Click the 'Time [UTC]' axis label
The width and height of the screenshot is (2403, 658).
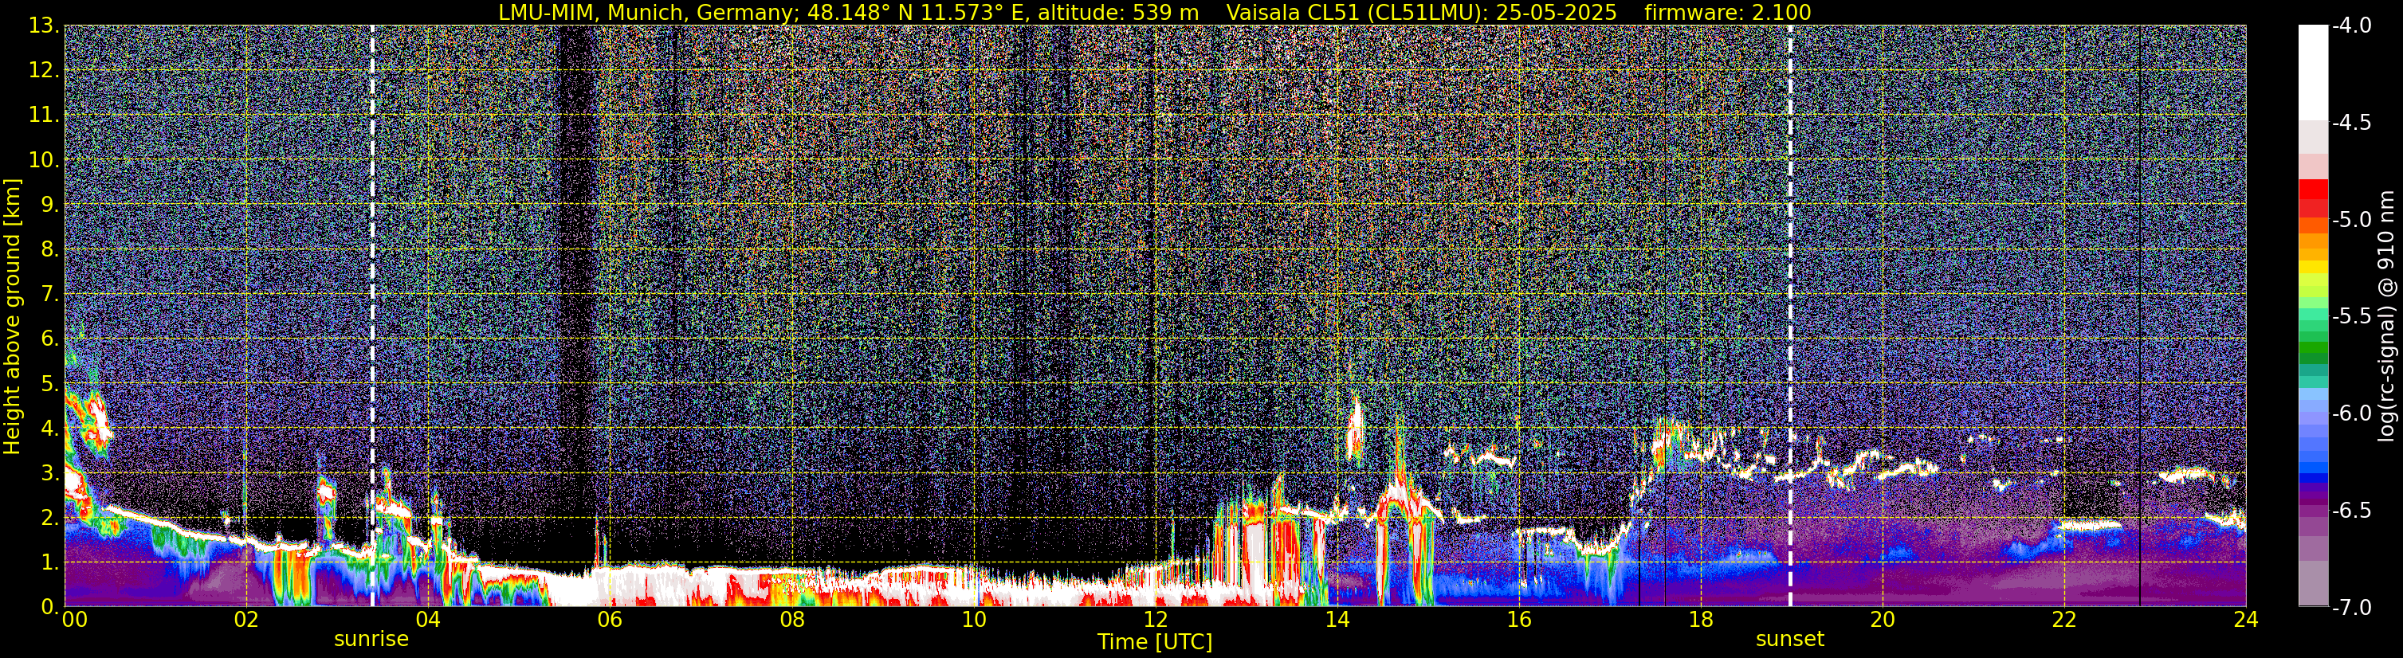1155,642
